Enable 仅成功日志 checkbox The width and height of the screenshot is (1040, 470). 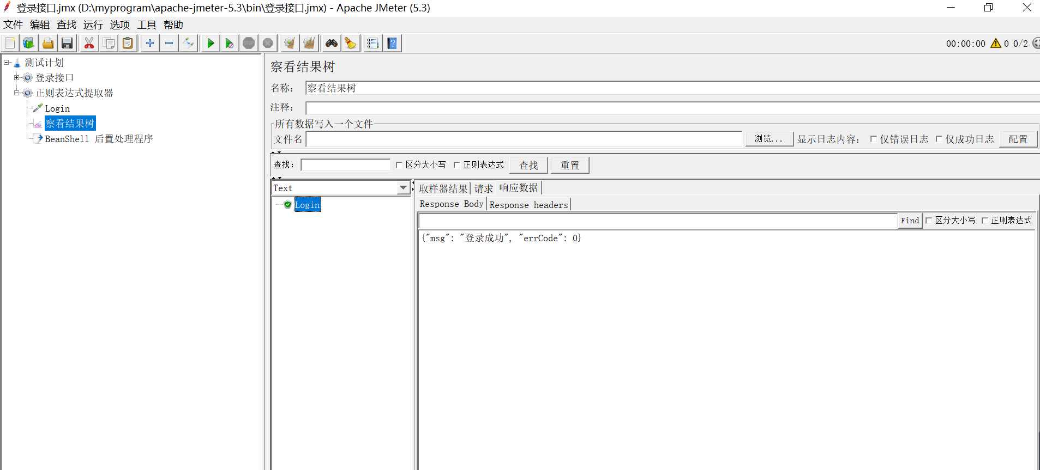coord(939,139)
